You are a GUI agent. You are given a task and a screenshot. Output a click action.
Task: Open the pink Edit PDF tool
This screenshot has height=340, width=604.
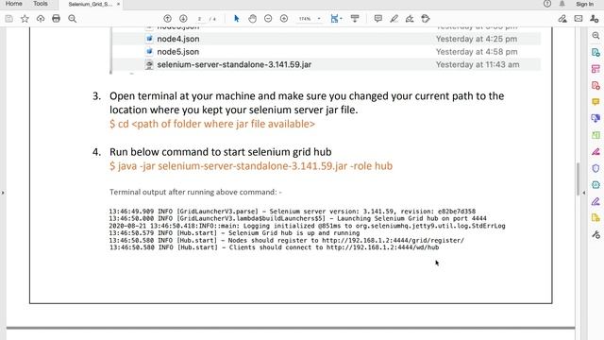click(596, 69)
